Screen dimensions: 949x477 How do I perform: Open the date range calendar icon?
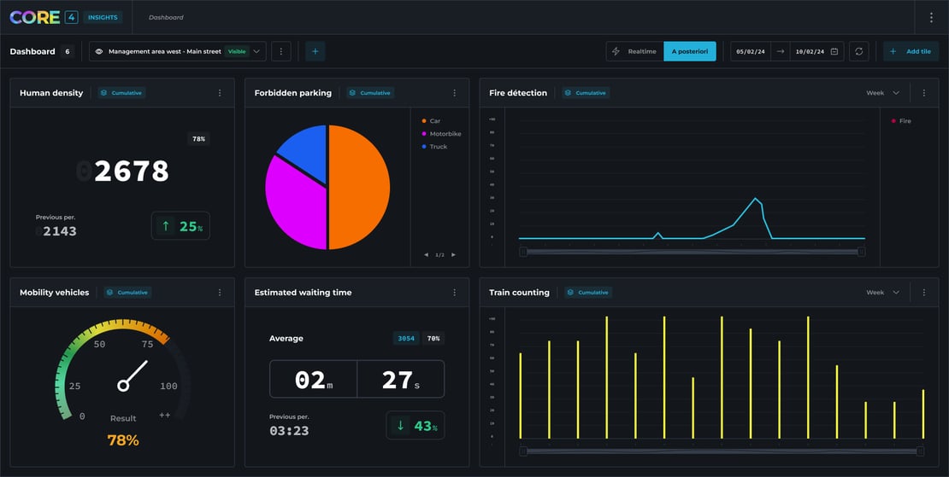[834, 51]
